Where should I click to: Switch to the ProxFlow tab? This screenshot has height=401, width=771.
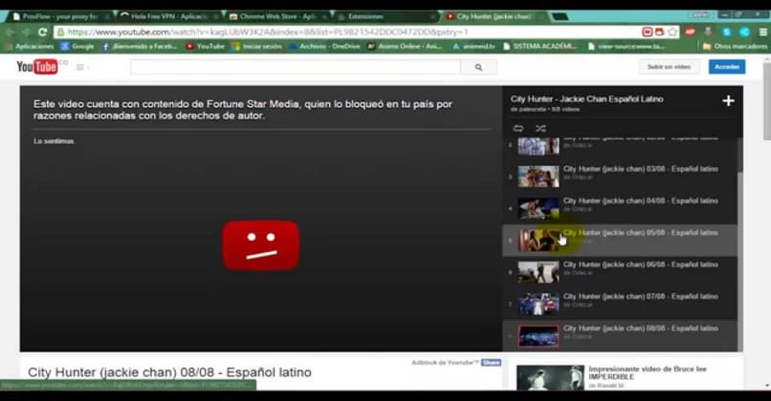[x=60, y=16]
